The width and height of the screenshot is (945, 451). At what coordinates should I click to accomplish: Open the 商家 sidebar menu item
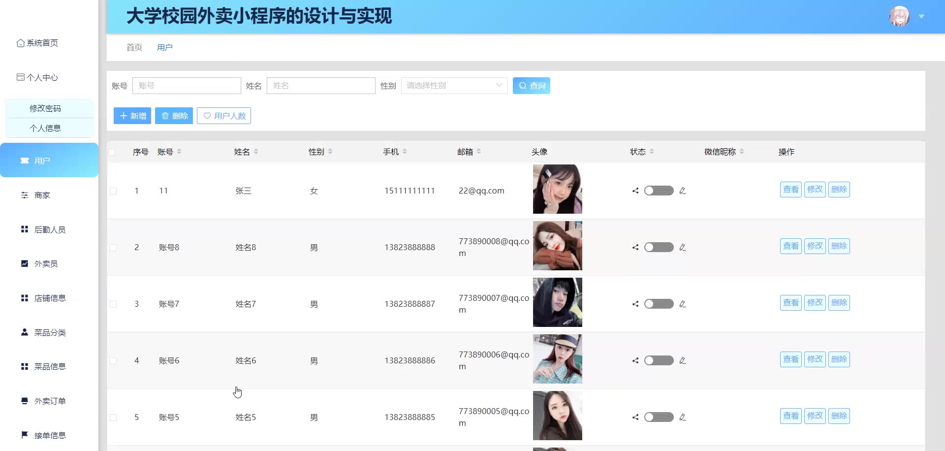click(42, 195)
